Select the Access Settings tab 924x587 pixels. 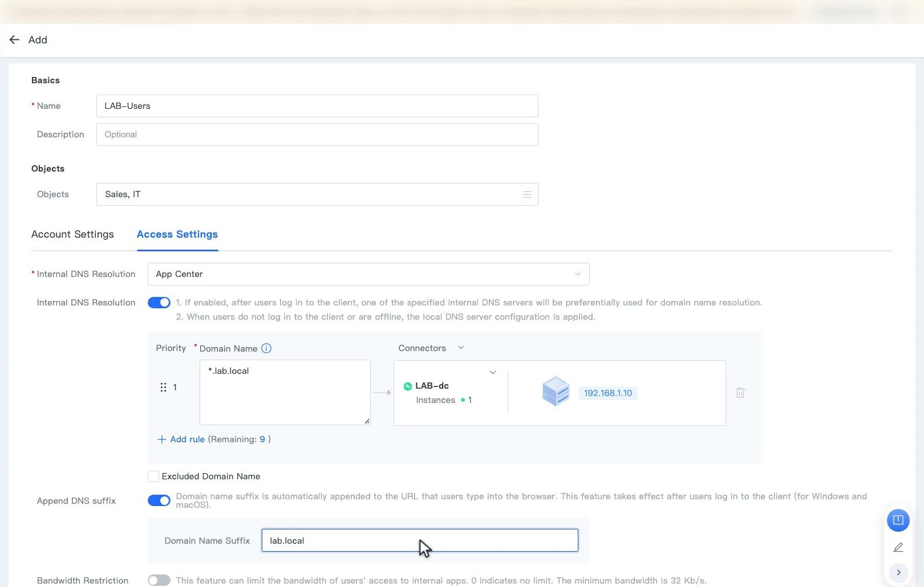(x=177, y=234)
